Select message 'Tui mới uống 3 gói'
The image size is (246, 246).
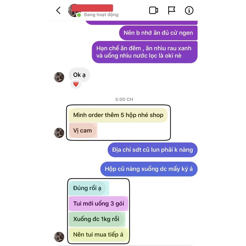(98, 204)
